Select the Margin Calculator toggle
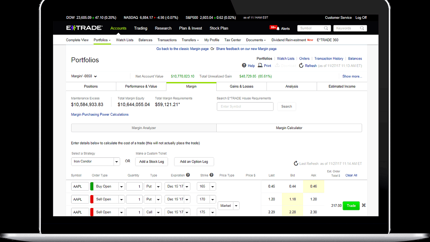Image resolution: width=430 pixels, height=242 pixels. coord(289,128)
